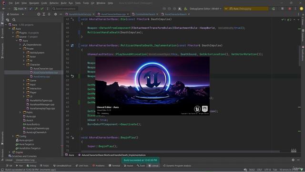Click the select opened file target icon
Screen dimensions: 305x172
click(x=39, y=14)
